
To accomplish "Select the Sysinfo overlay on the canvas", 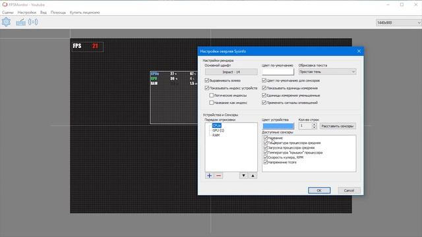I will [x=173, y=97].
